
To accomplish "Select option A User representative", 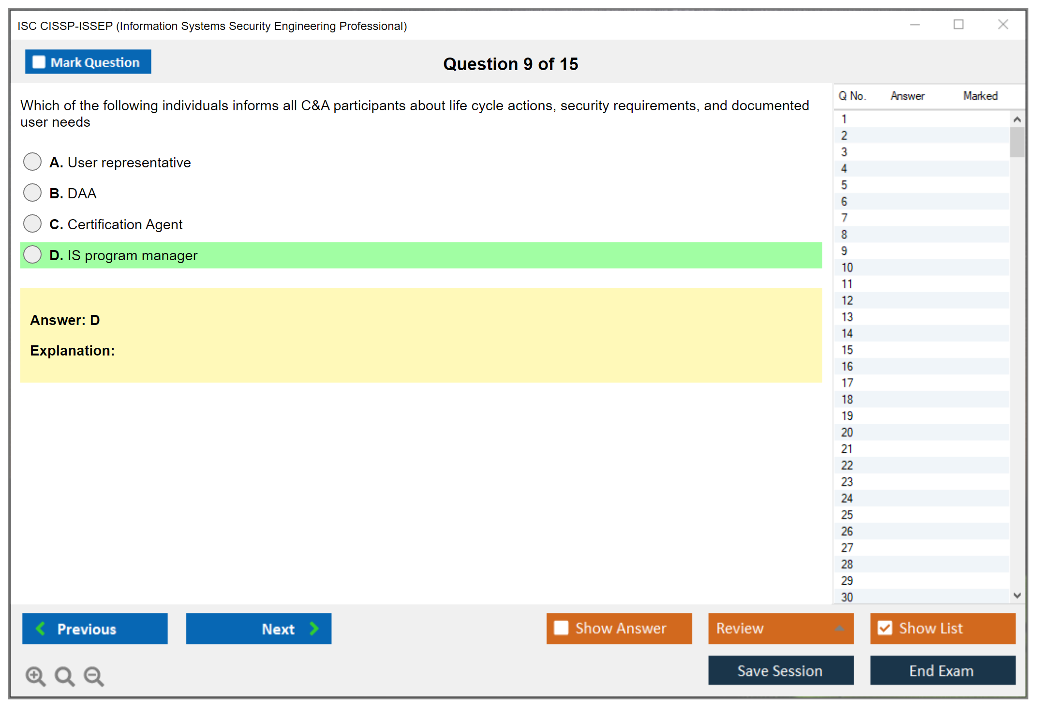I will [32, 162].
